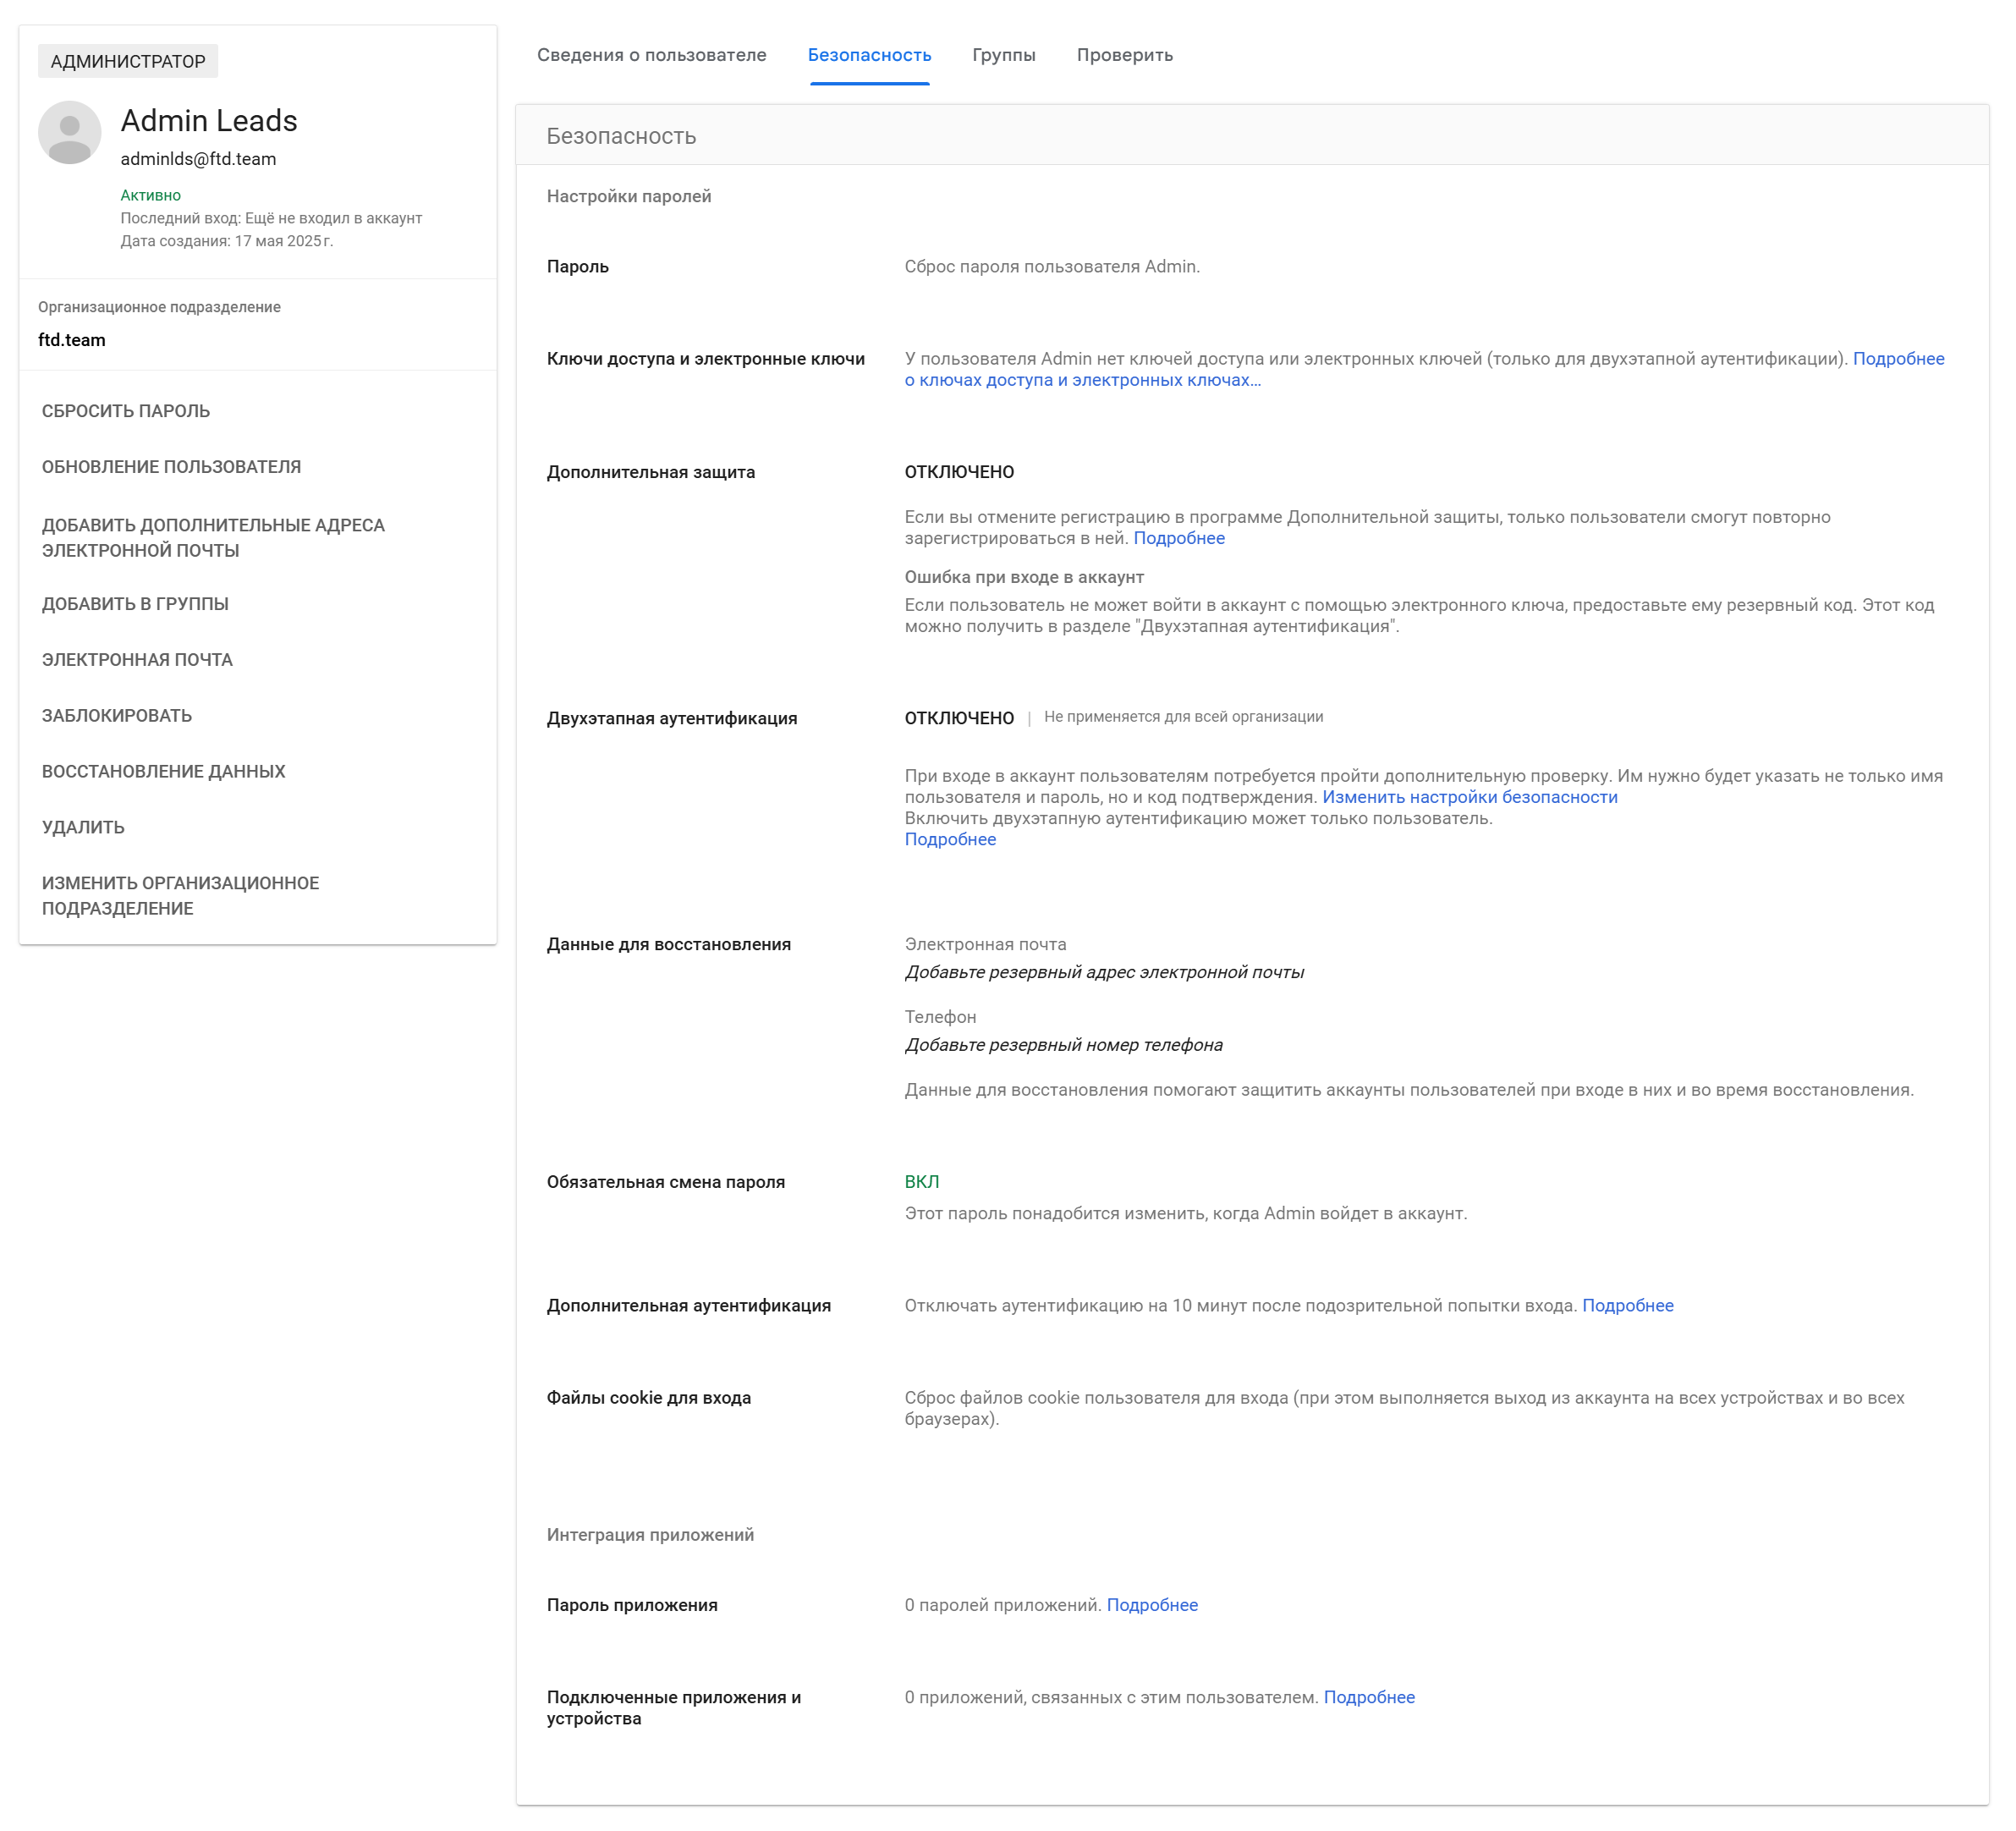This screenshot has height=1831, width=2016.
Task: Click Дата создания: 17 мая 2025 г. text
Action: click(x=227, y=241)
